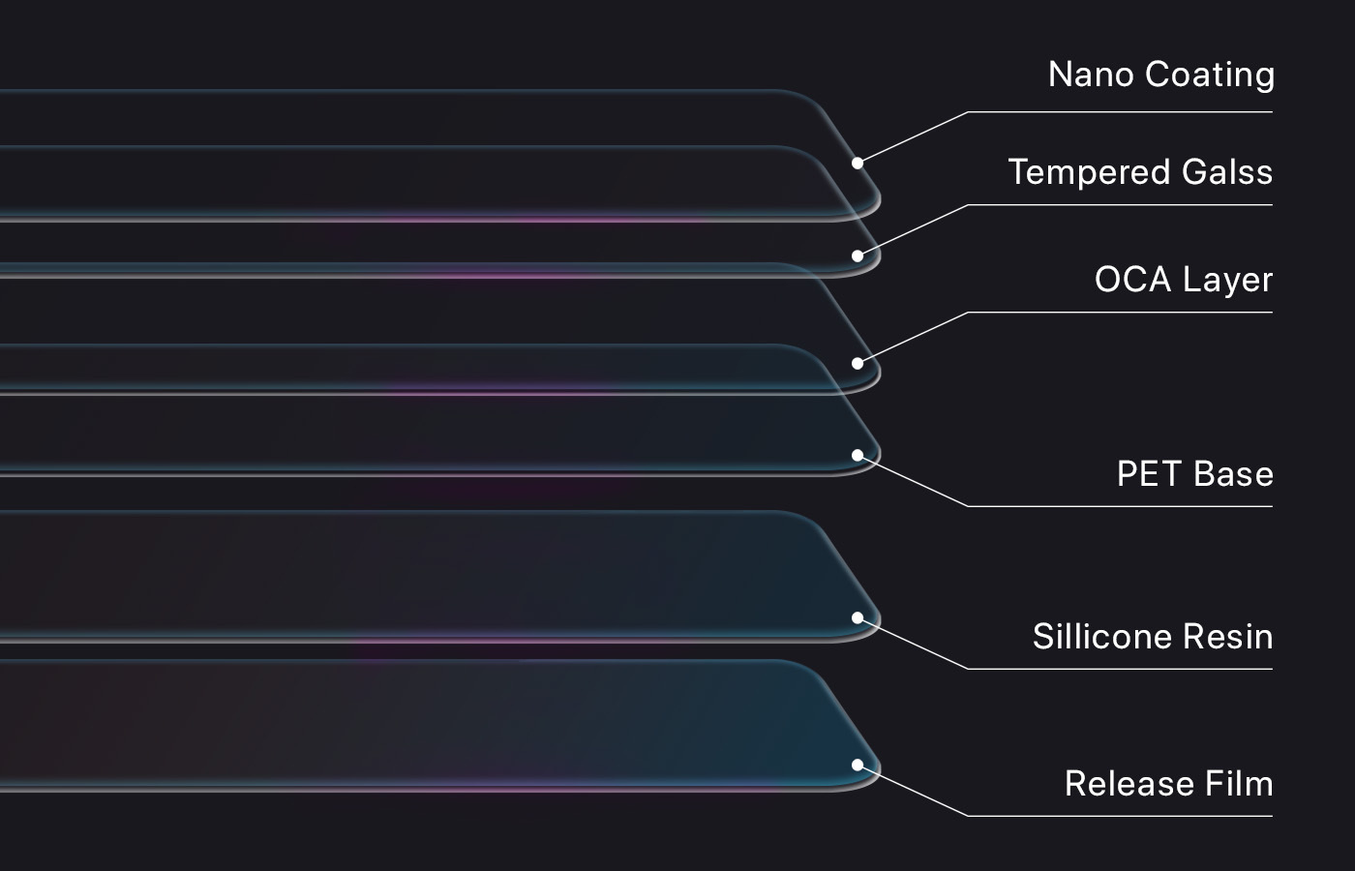This screenshot has height=871, width=1355.
Task: Click the Tempered Galss marker dot
Action: [x=858, y=255]
